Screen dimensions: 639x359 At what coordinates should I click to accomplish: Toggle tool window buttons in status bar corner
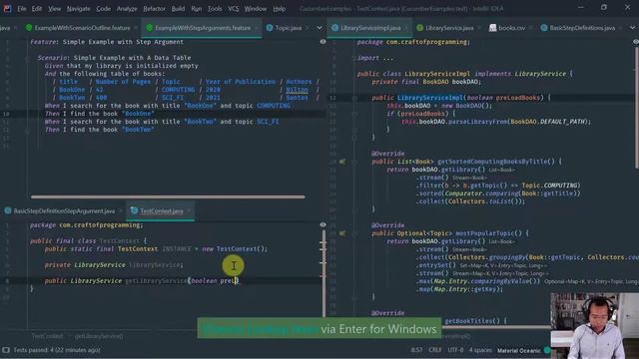(x=6, y=350)
